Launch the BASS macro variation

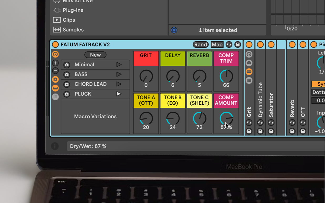[119, 75]
